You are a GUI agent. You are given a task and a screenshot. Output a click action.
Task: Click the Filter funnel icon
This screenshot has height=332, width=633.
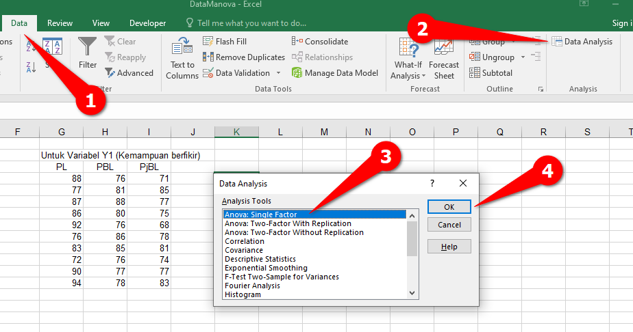(88, 48)
